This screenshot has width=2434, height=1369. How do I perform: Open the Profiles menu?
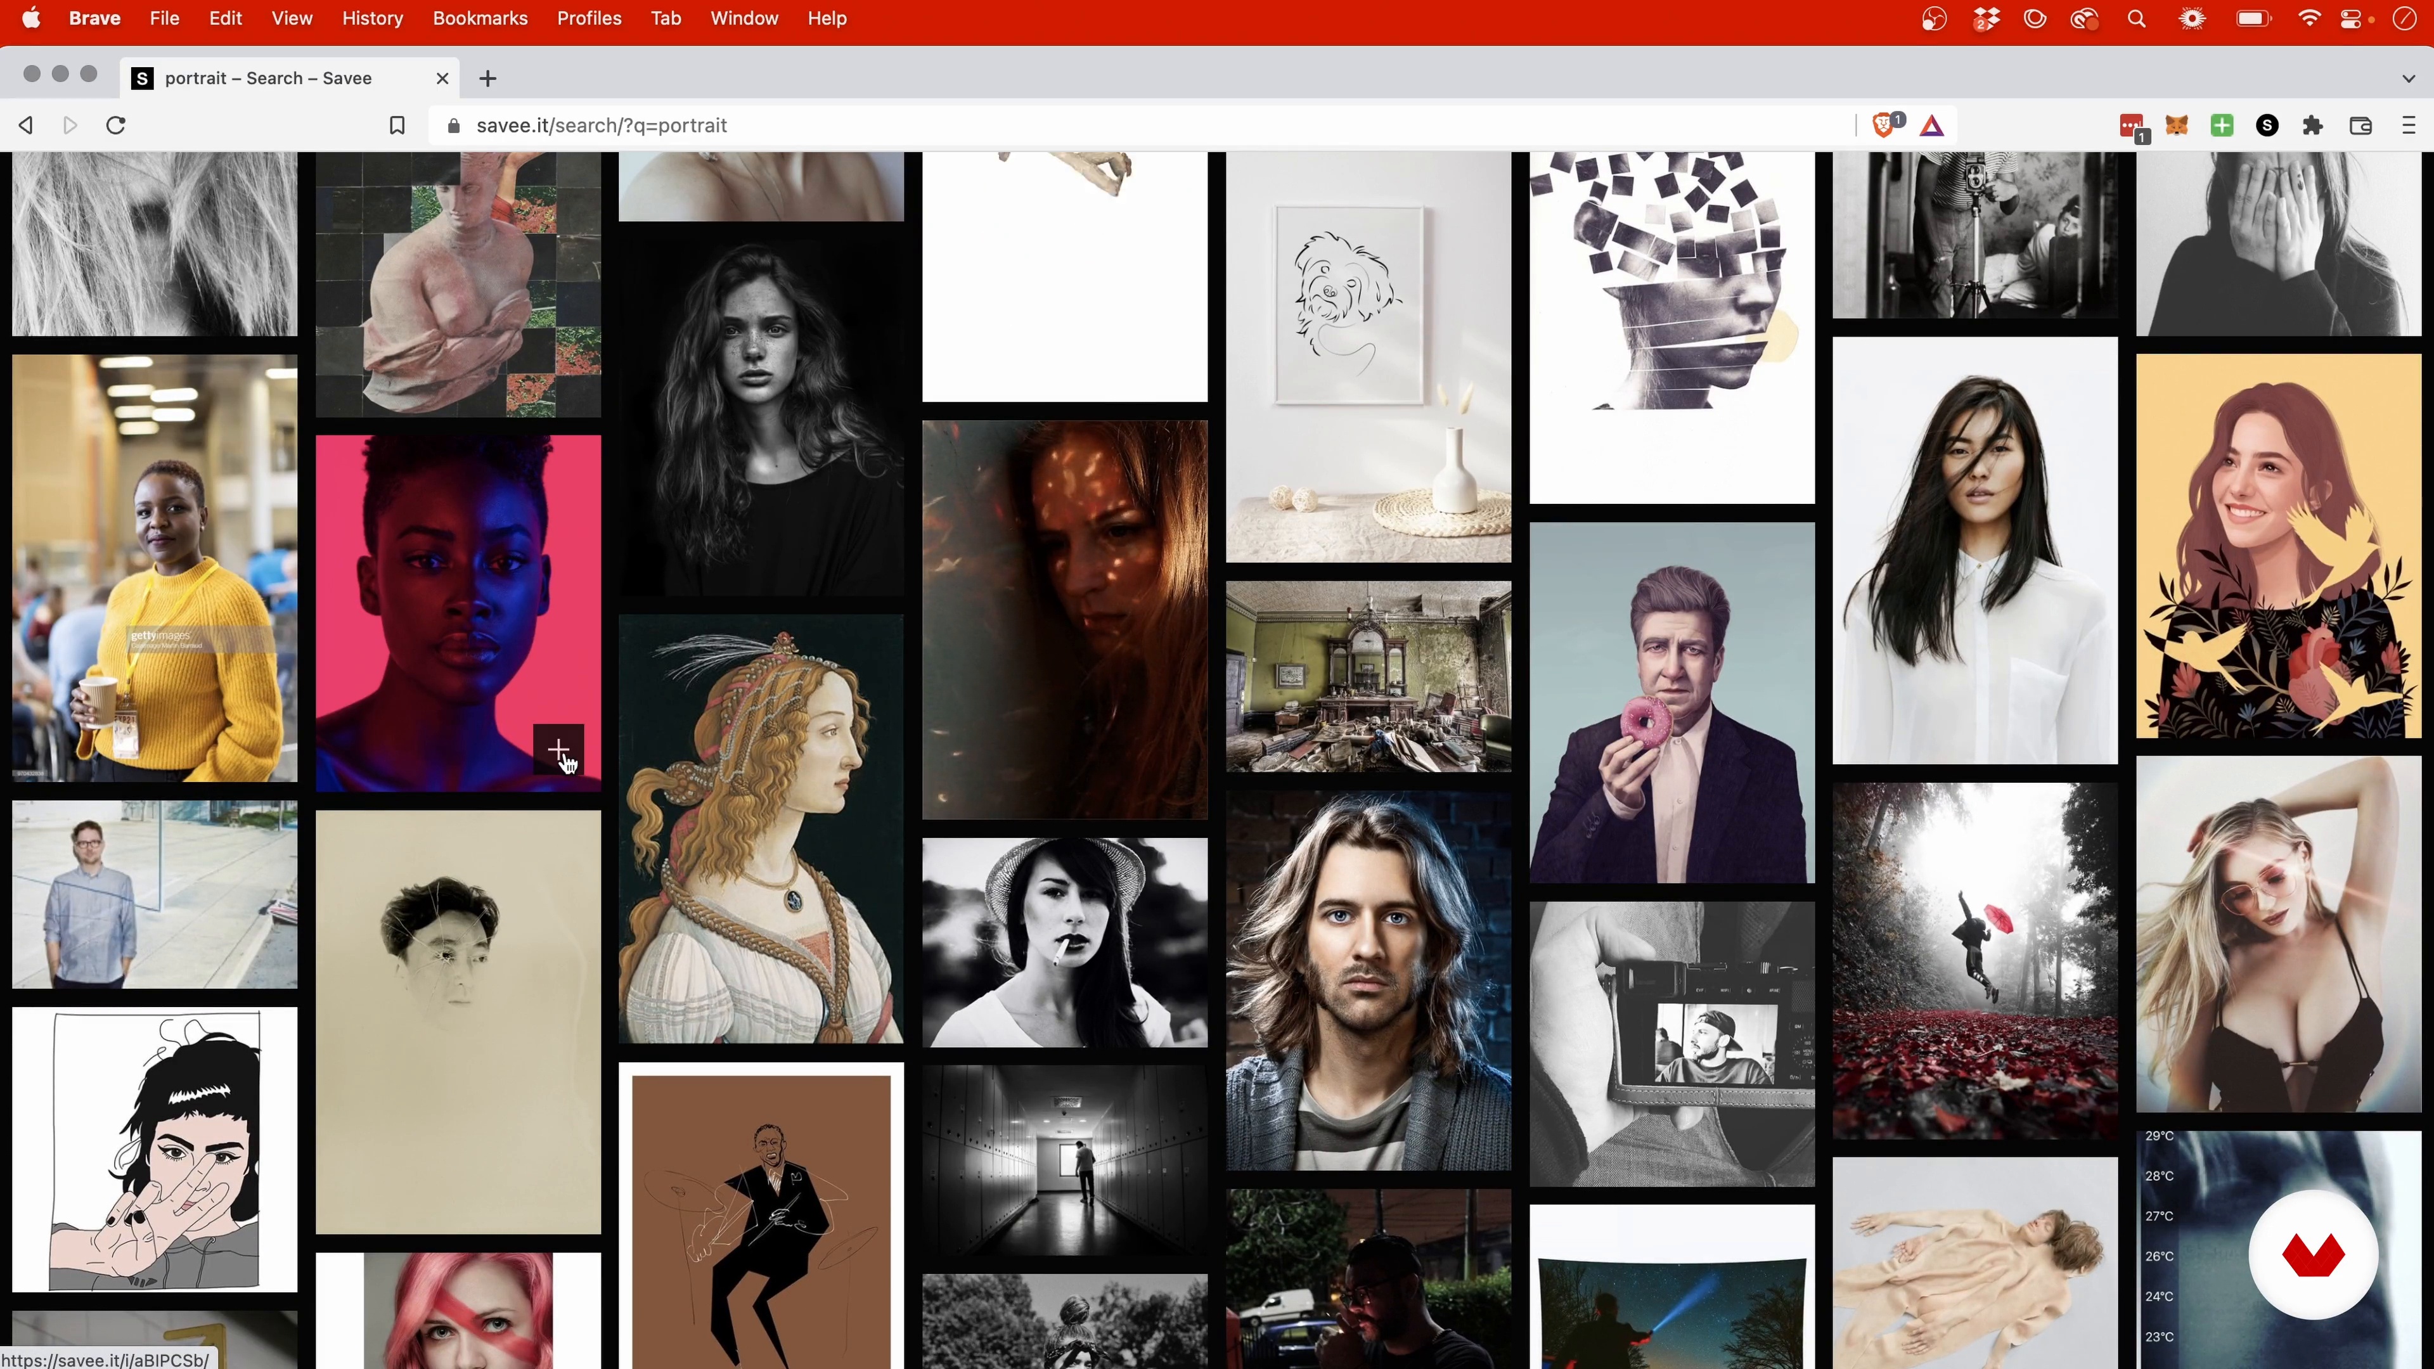click(589, 18)
